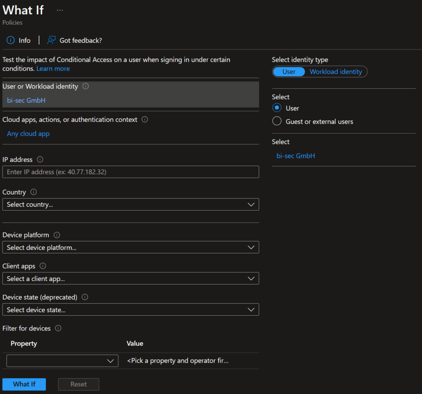Viewport: 422px width, 394px height.
Task: Click info icon next to Cloud apps label
Action: pyautogui.click(x=145, y=120)
